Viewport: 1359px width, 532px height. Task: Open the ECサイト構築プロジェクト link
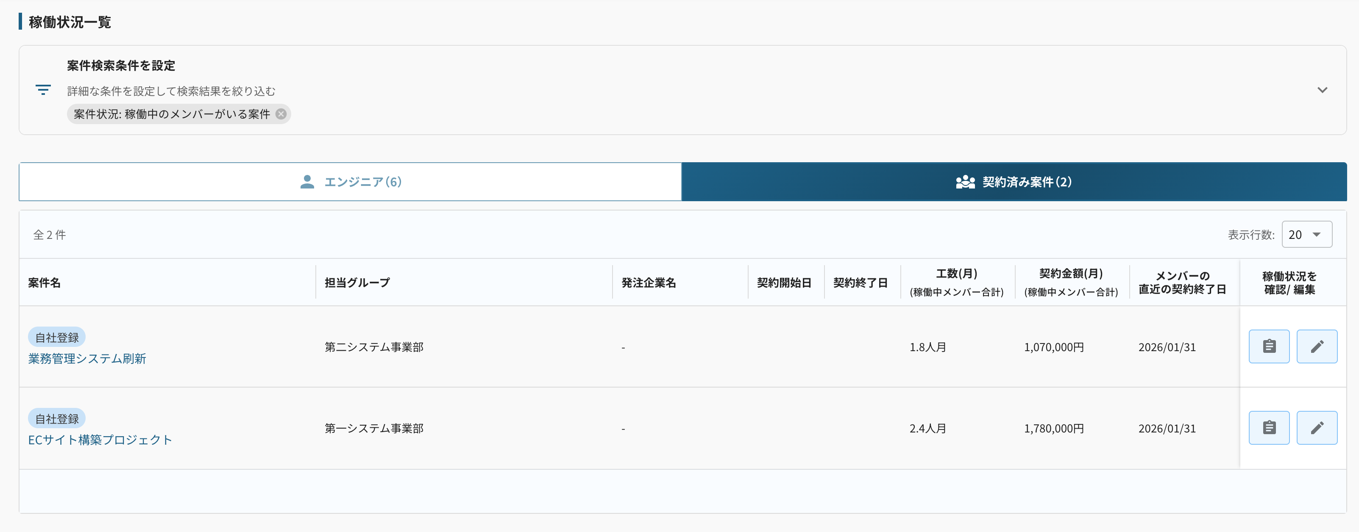(x=100, y=440)
